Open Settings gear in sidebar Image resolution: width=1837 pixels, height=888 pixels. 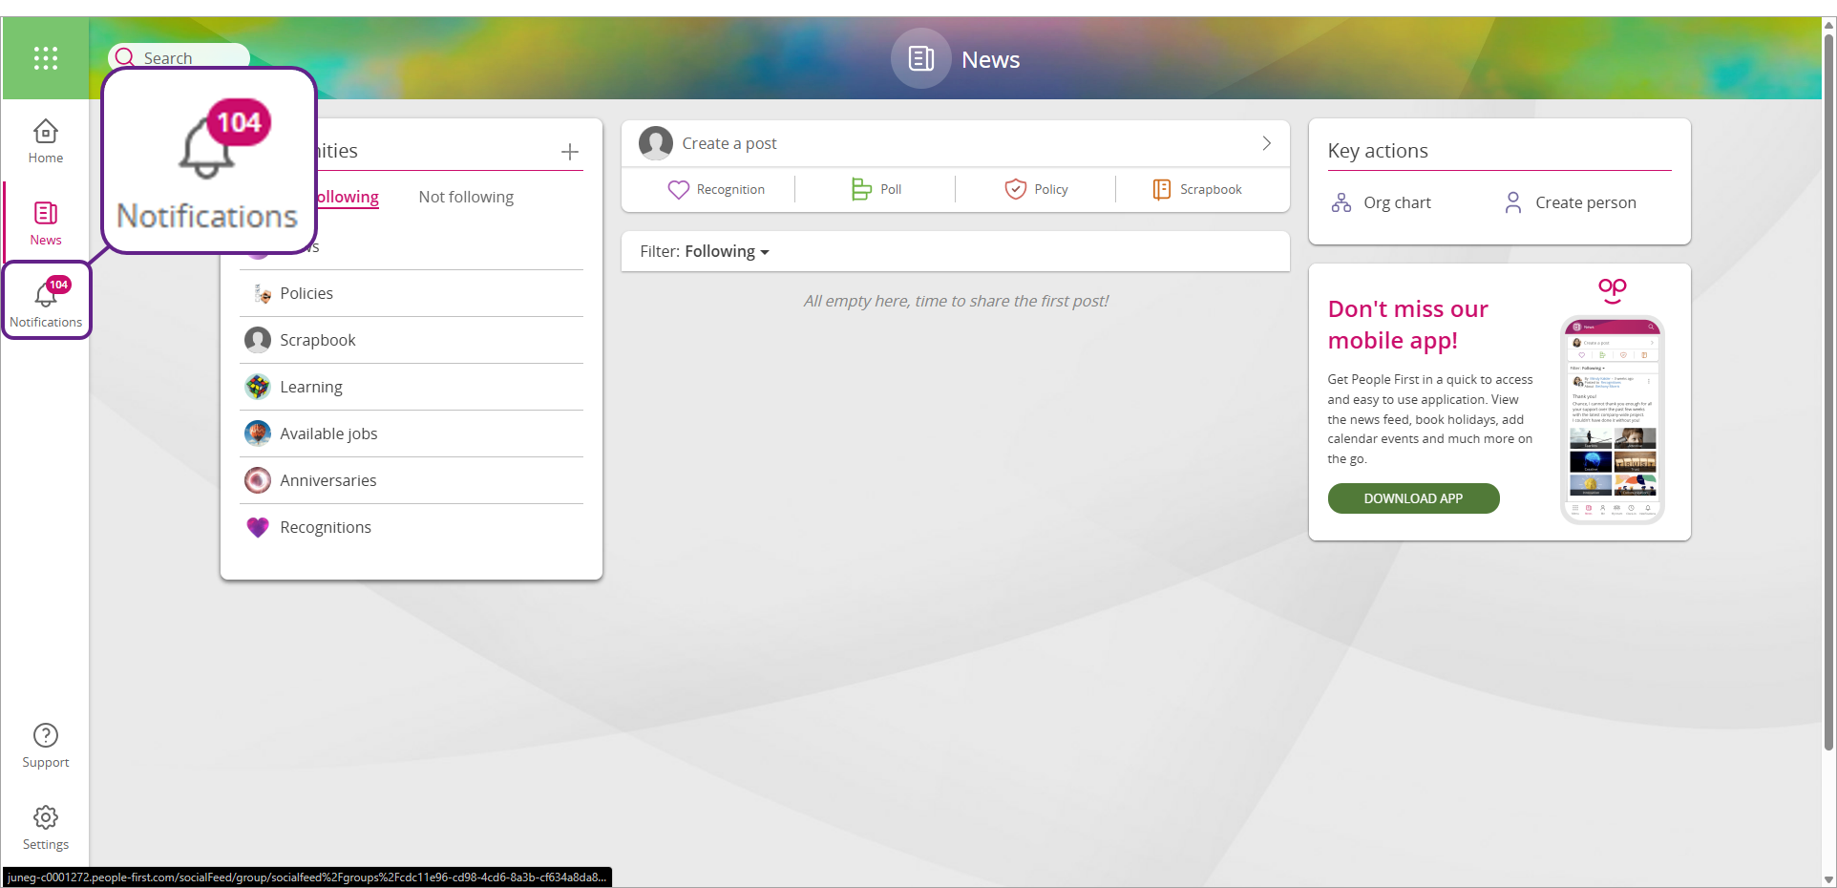pyautogui.click(x=46, y=827)
